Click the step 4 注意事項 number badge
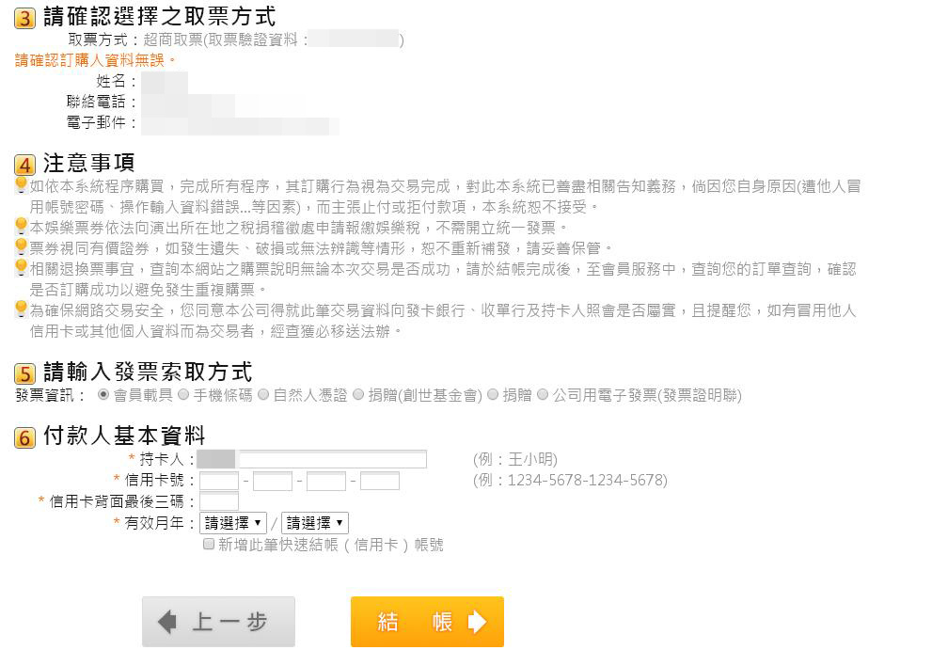 pos(24,165)
